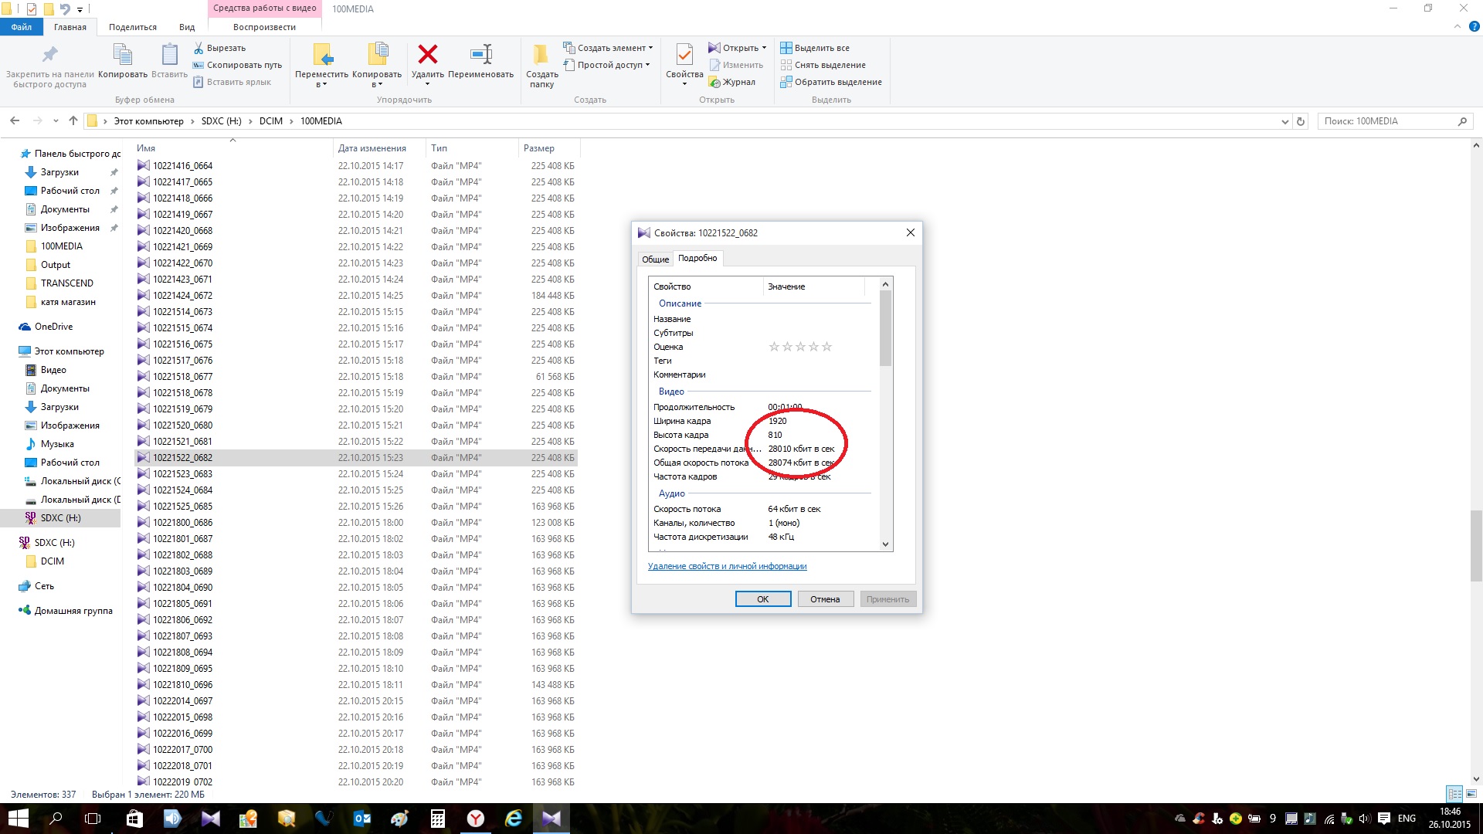Click the remove properties and personal information link
1483x834 pixels.
[727, 566]
